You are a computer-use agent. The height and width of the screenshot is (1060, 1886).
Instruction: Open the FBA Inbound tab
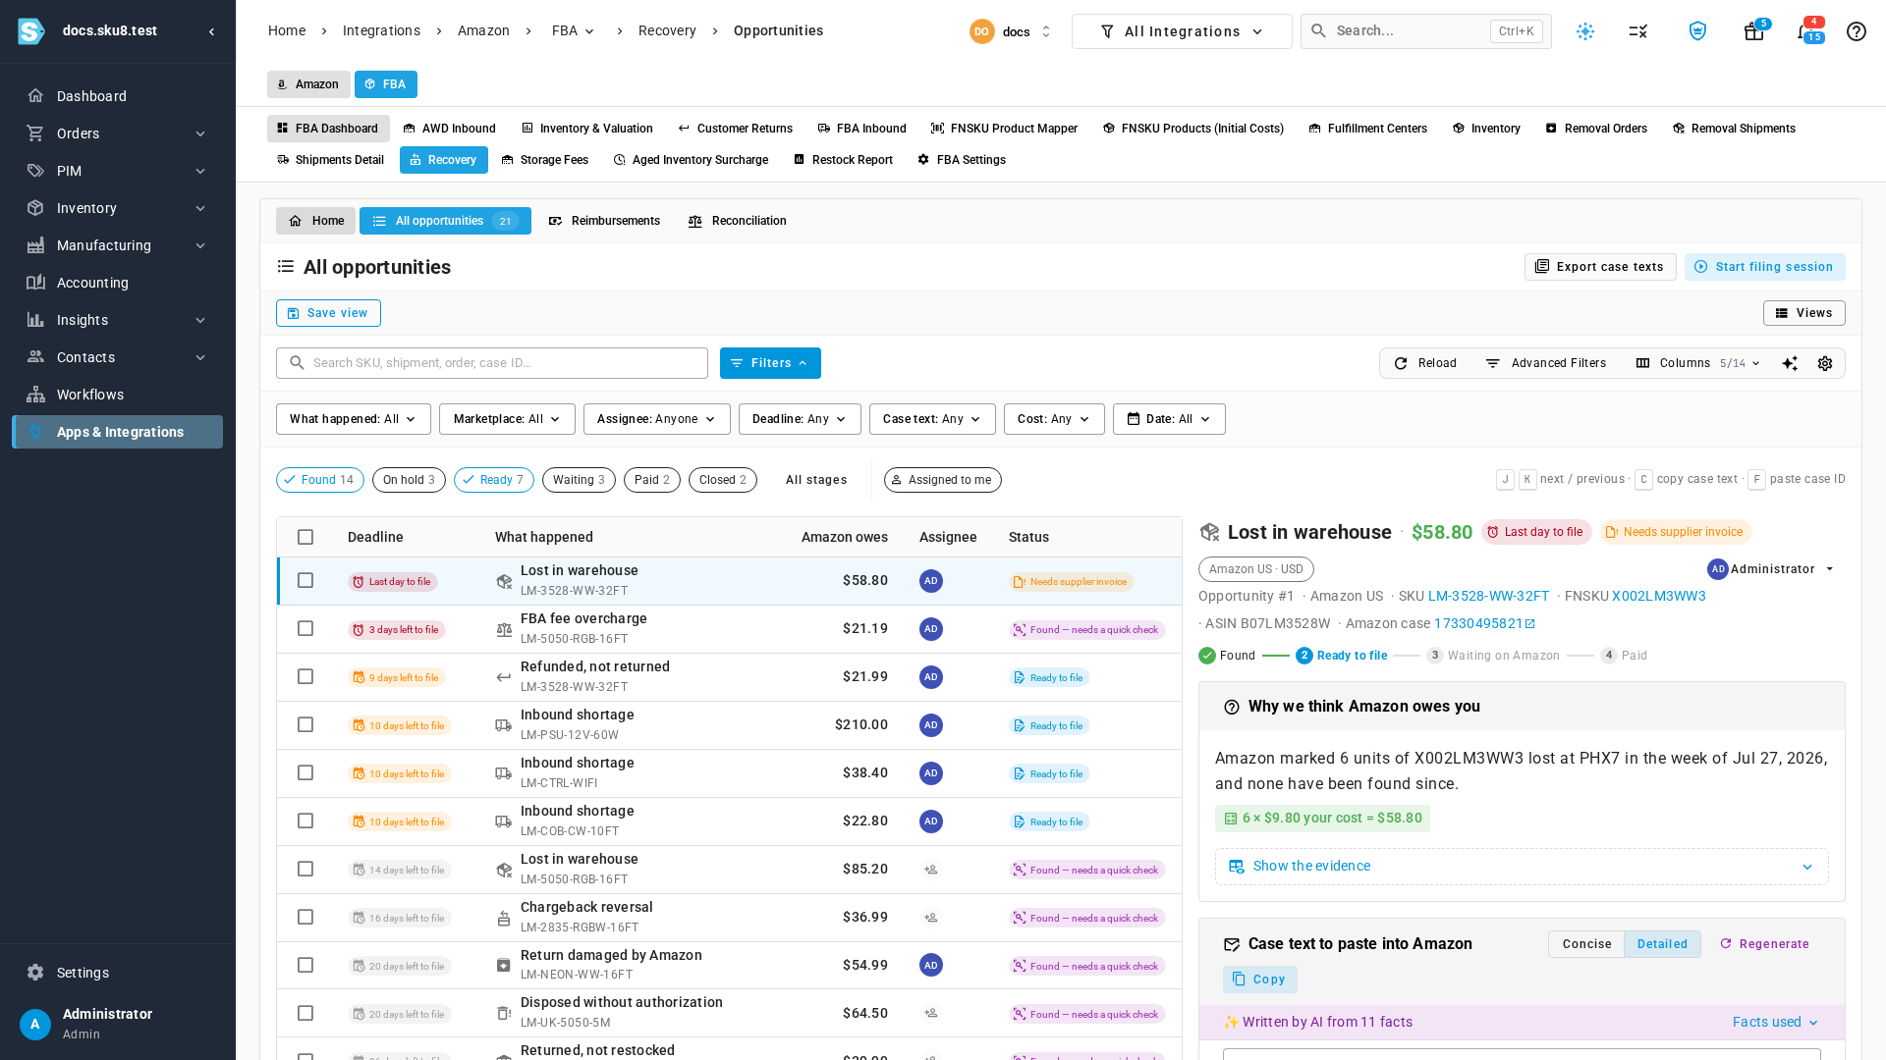pyautogui.click(x=861, y=129)
